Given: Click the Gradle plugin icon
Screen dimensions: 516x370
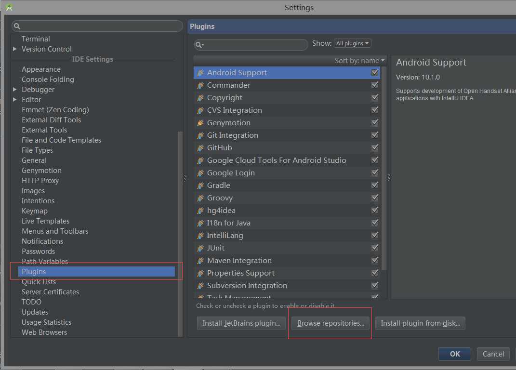Looking at the screenshot, I should pyautogui.click(x=200, y=185).
